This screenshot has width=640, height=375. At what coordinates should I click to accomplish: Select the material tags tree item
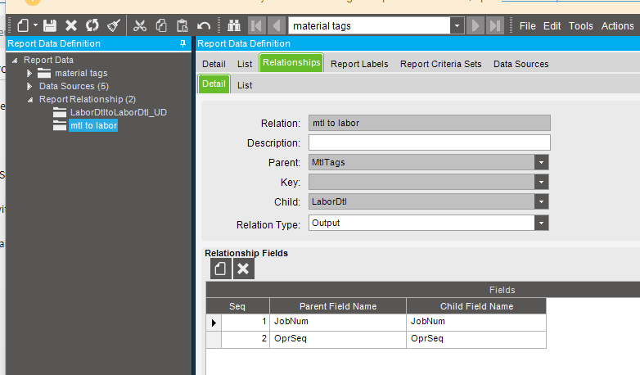click(x=81, y=73)
